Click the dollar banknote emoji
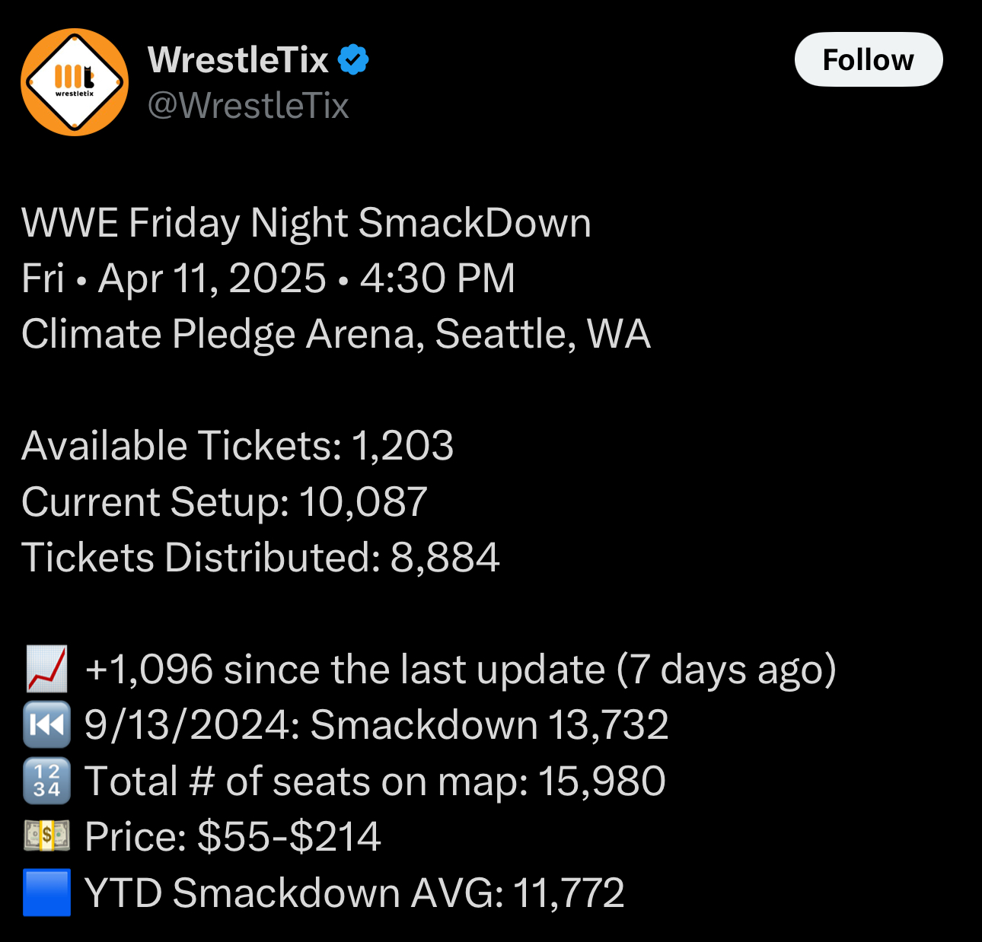The height and width of the screenshot is (942, 982). 47,836
